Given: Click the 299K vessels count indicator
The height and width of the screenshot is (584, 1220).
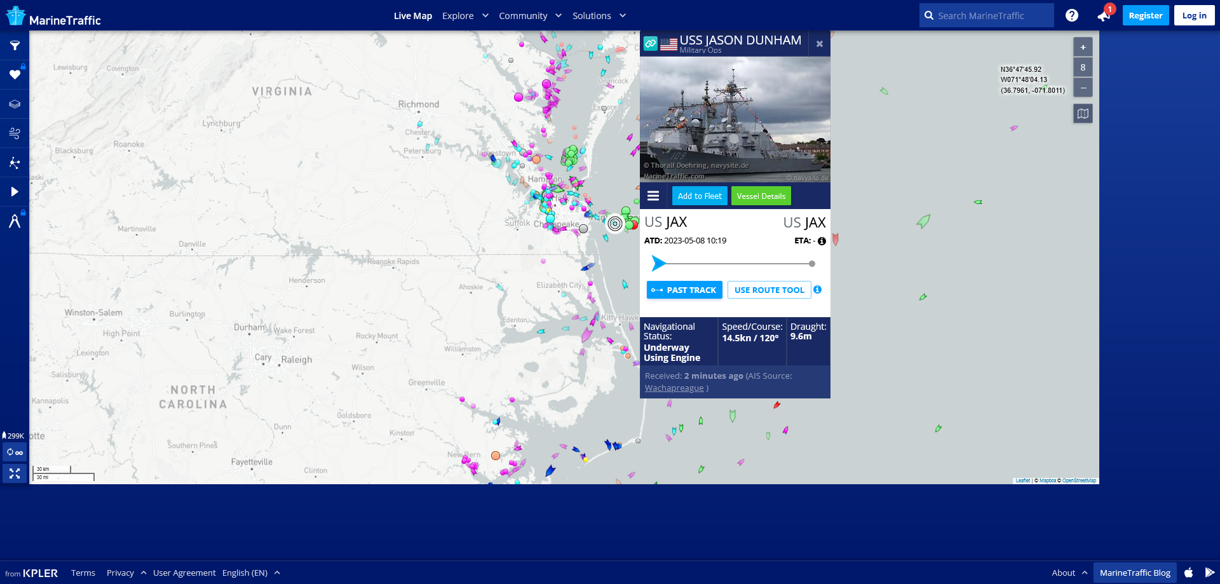Looking at the screenshot, I should point(13,435).
